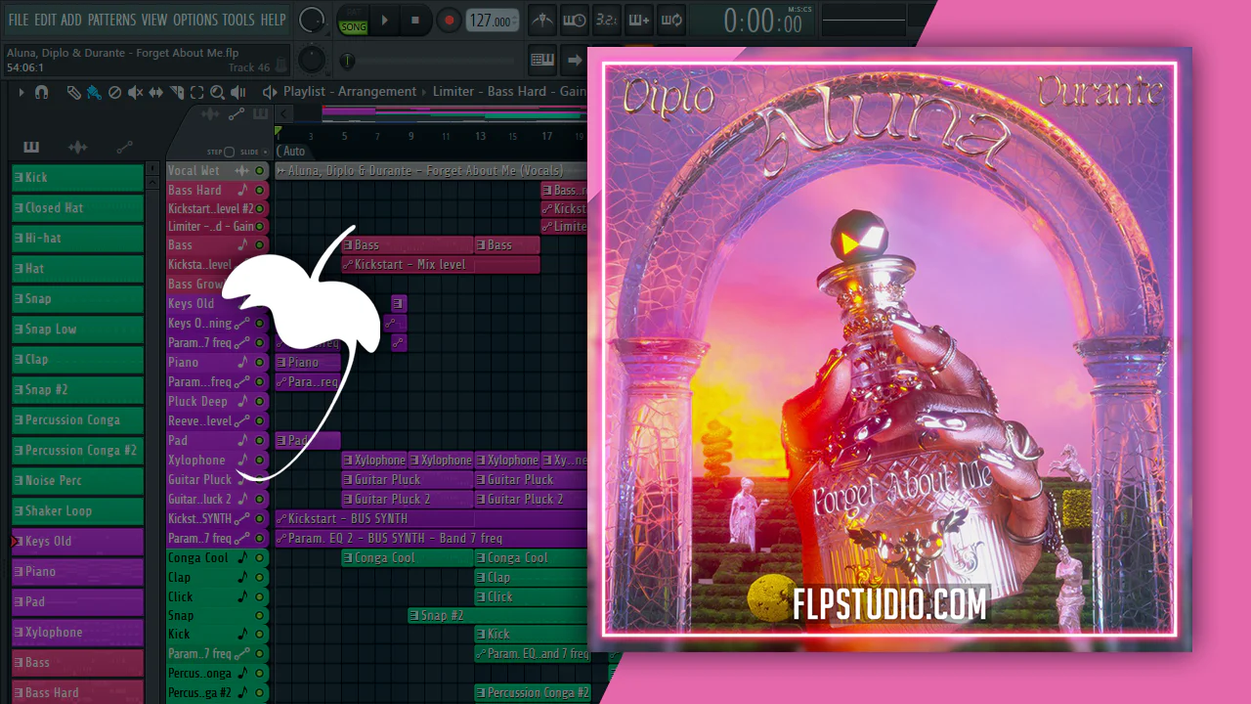
Task: Toggle the magnet snap icon
Action: (x=41, y=92)
